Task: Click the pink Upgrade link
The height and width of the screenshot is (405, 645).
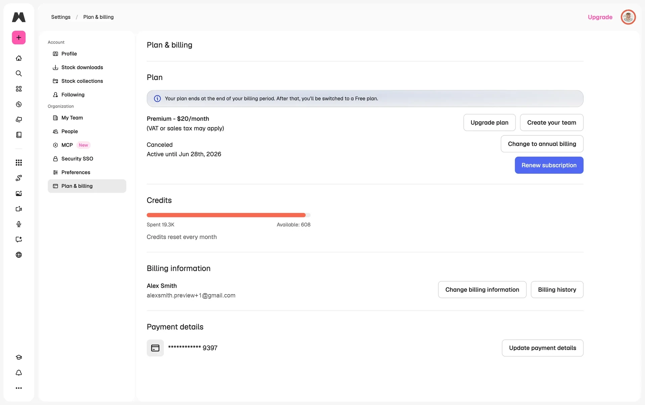Action: [x=600, y=17]
